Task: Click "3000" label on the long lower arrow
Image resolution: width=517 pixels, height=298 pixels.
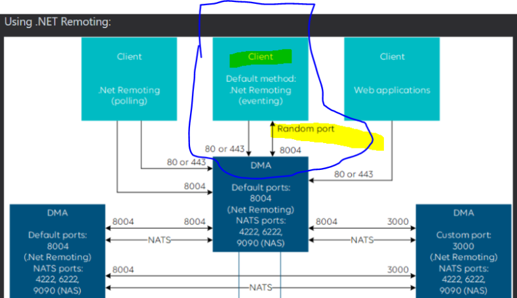Action: 398,269
